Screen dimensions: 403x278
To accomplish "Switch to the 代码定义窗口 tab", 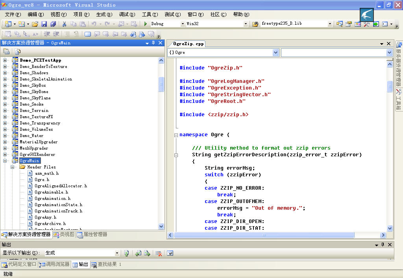I will 19,264.
